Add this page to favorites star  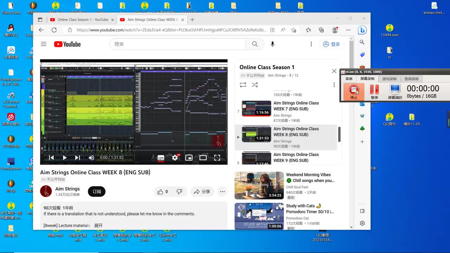(x=294, y=30)
